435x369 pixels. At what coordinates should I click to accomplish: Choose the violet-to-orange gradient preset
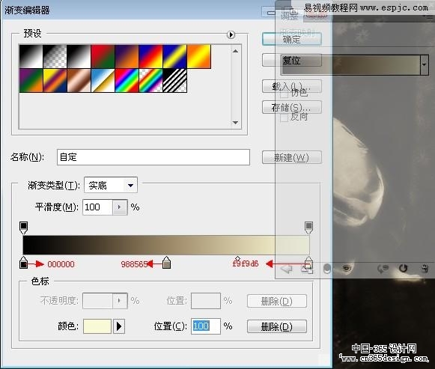(x=127, y=56)
